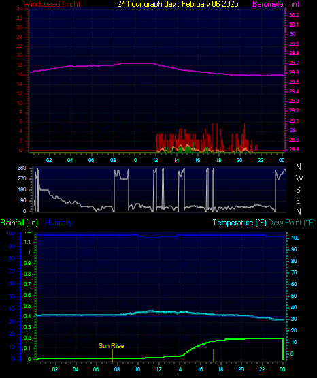Click the Humidity legend label

tap(59, 223)
